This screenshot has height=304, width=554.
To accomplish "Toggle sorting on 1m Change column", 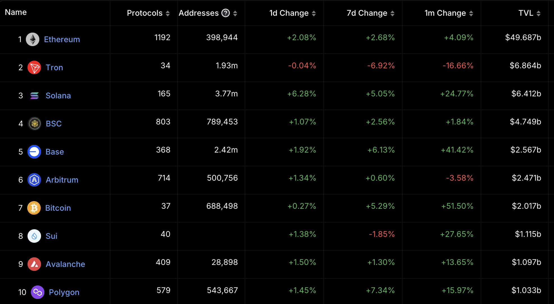I will pyautogui.click(x=471, y=13).
